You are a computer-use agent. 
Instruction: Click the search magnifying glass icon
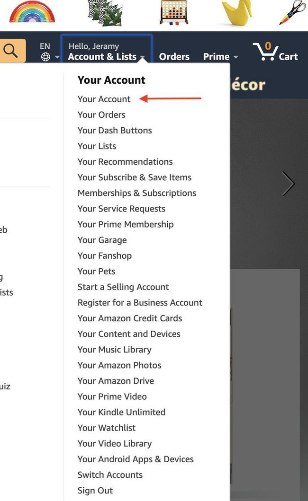[11, 49]
